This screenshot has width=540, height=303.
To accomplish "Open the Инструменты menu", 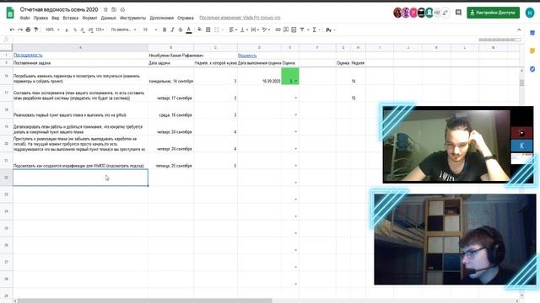I will pyautogui.click(x=133, y=18).
